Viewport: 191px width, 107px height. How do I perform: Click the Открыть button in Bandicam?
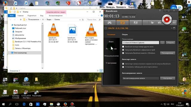[x=170, y=43]
